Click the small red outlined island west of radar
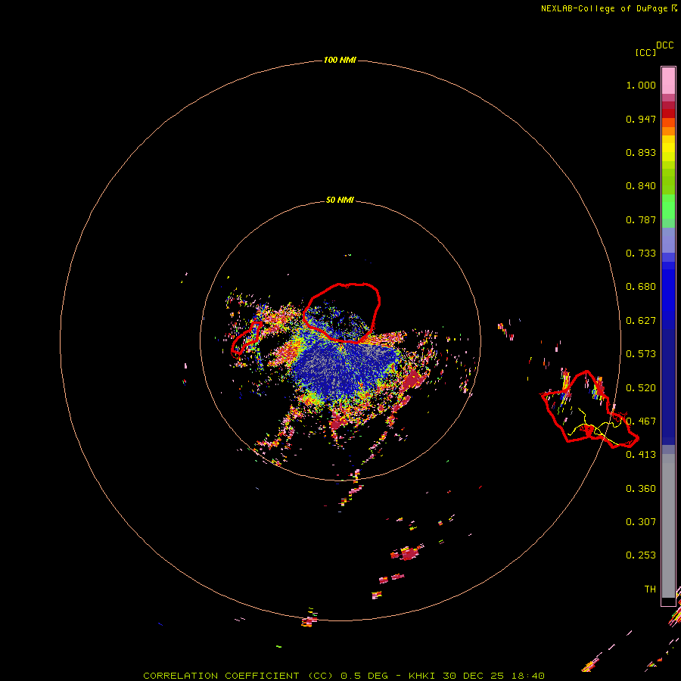Viewport: 681px width, 681px height. pyautogui.click(x=247, y=338)
